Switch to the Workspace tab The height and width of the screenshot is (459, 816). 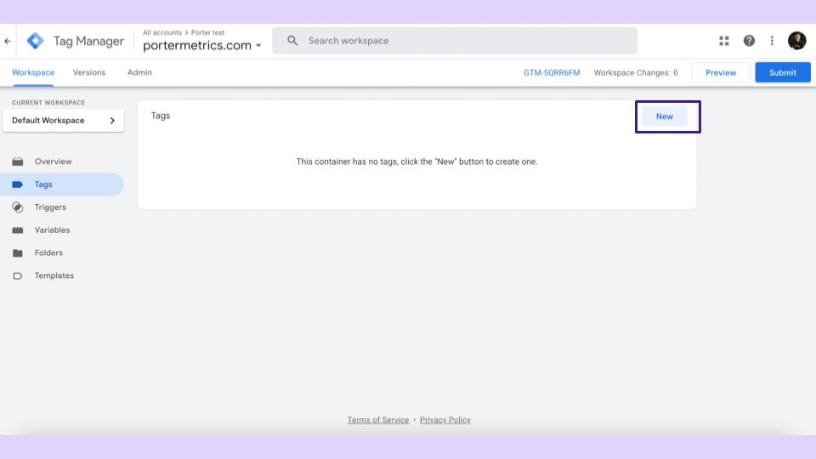[x=33, y=72]
